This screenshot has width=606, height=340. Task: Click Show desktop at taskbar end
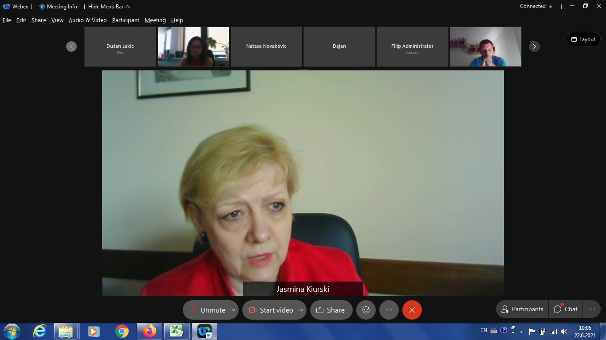pyautogui.click(x=603, y=331)
